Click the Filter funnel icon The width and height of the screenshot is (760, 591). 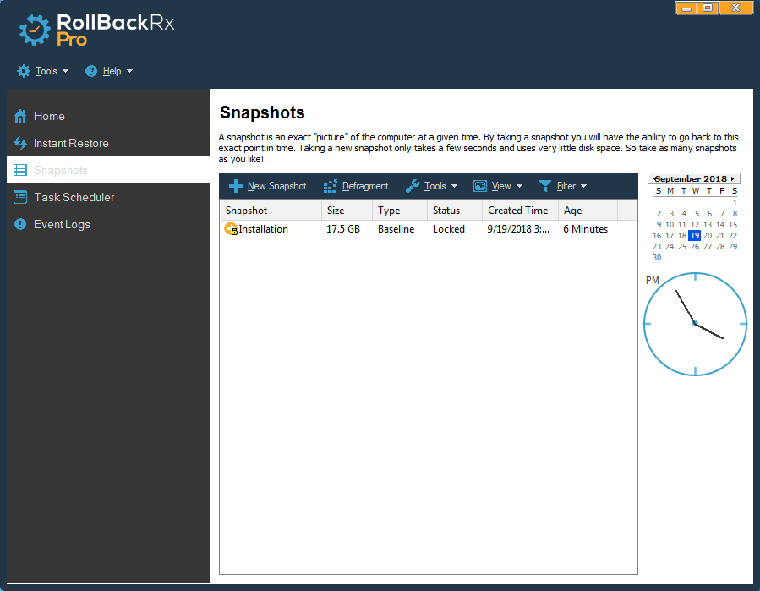[545, 186]
